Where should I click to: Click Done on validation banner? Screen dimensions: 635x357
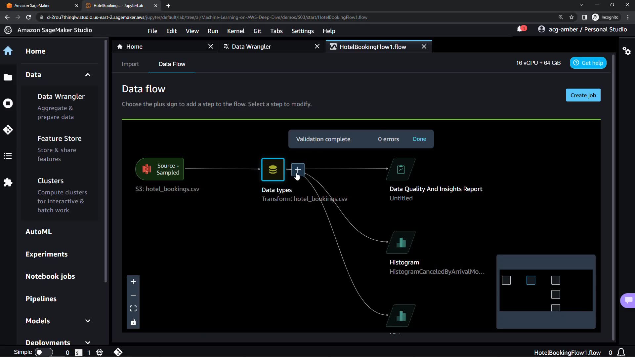point(419,139)
